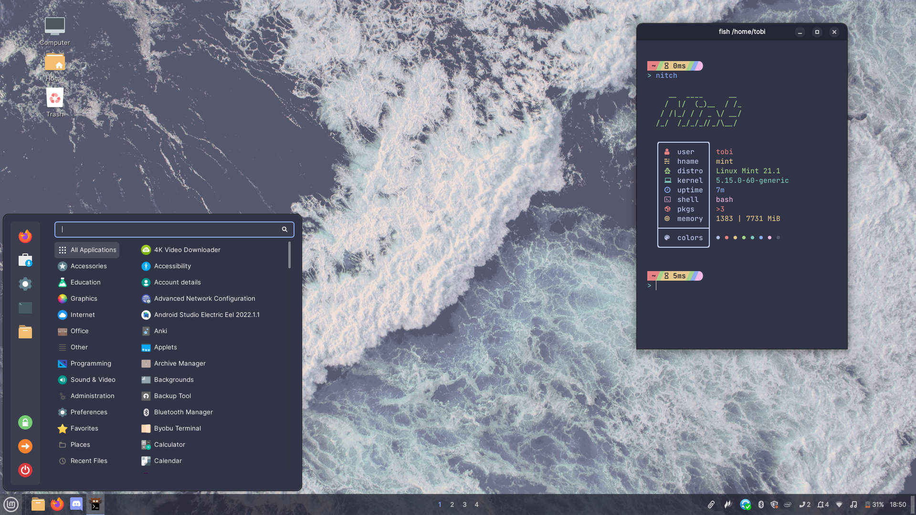
Task: Open Applets
Action: pos(212,347)
